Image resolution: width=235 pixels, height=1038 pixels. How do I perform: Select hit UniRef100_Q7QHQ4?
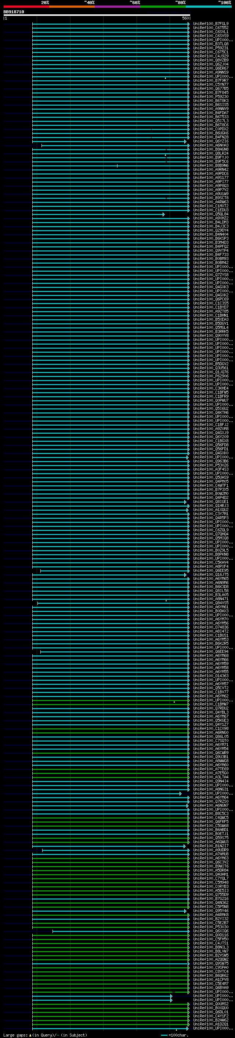[x=210, y=534]
